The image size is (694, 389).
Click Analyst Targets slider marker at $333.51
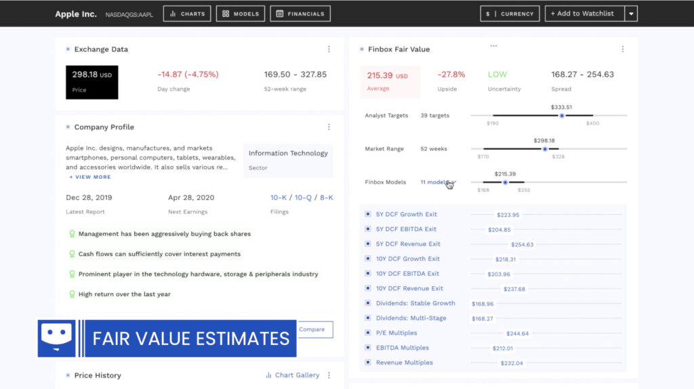pos(562,115)
